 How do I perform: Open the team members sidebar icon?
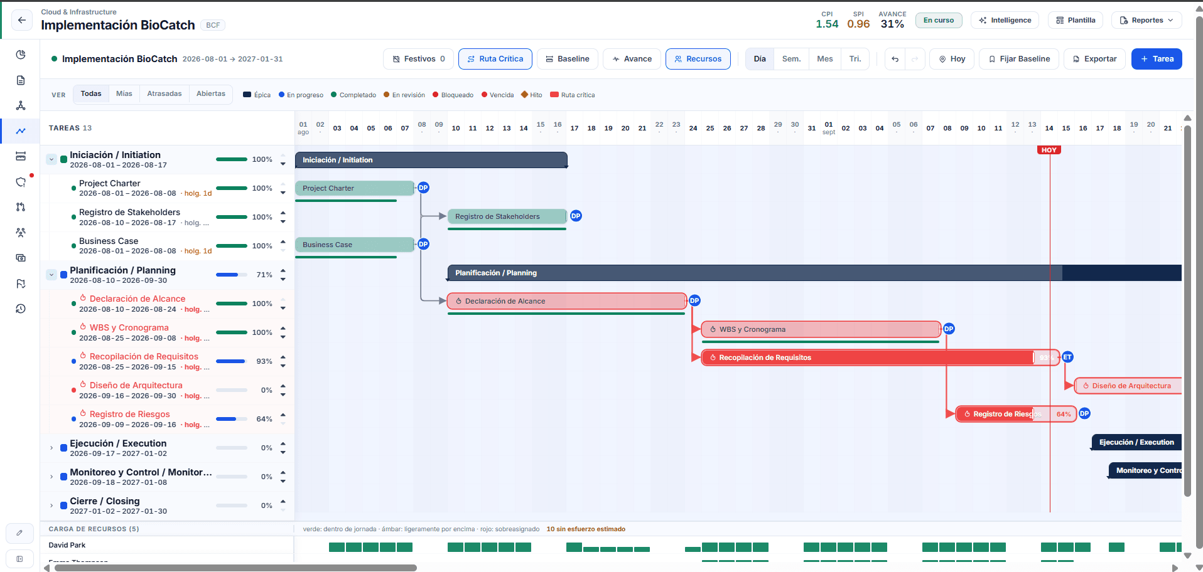click(21, 233)
